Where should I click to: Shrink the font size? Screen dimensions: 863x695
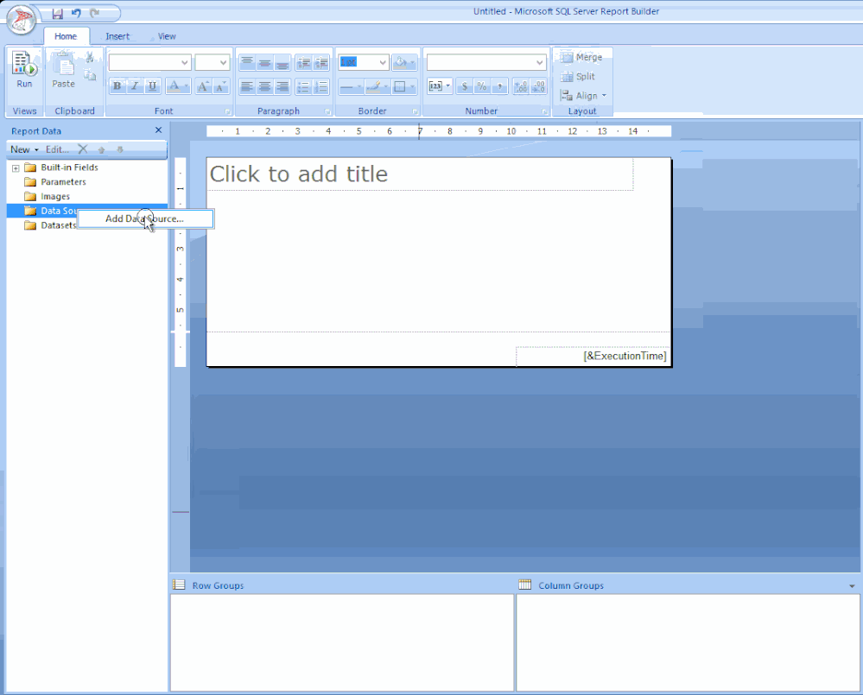tap(221, 86)
